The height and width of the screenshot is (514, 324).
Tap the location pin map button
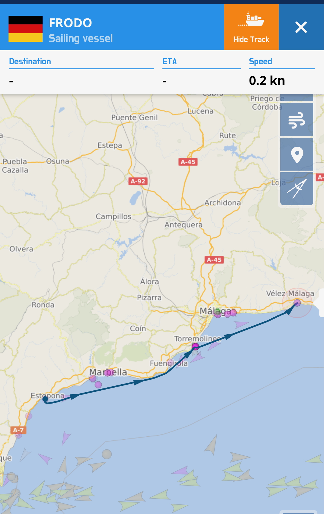[x=297, y=154]
